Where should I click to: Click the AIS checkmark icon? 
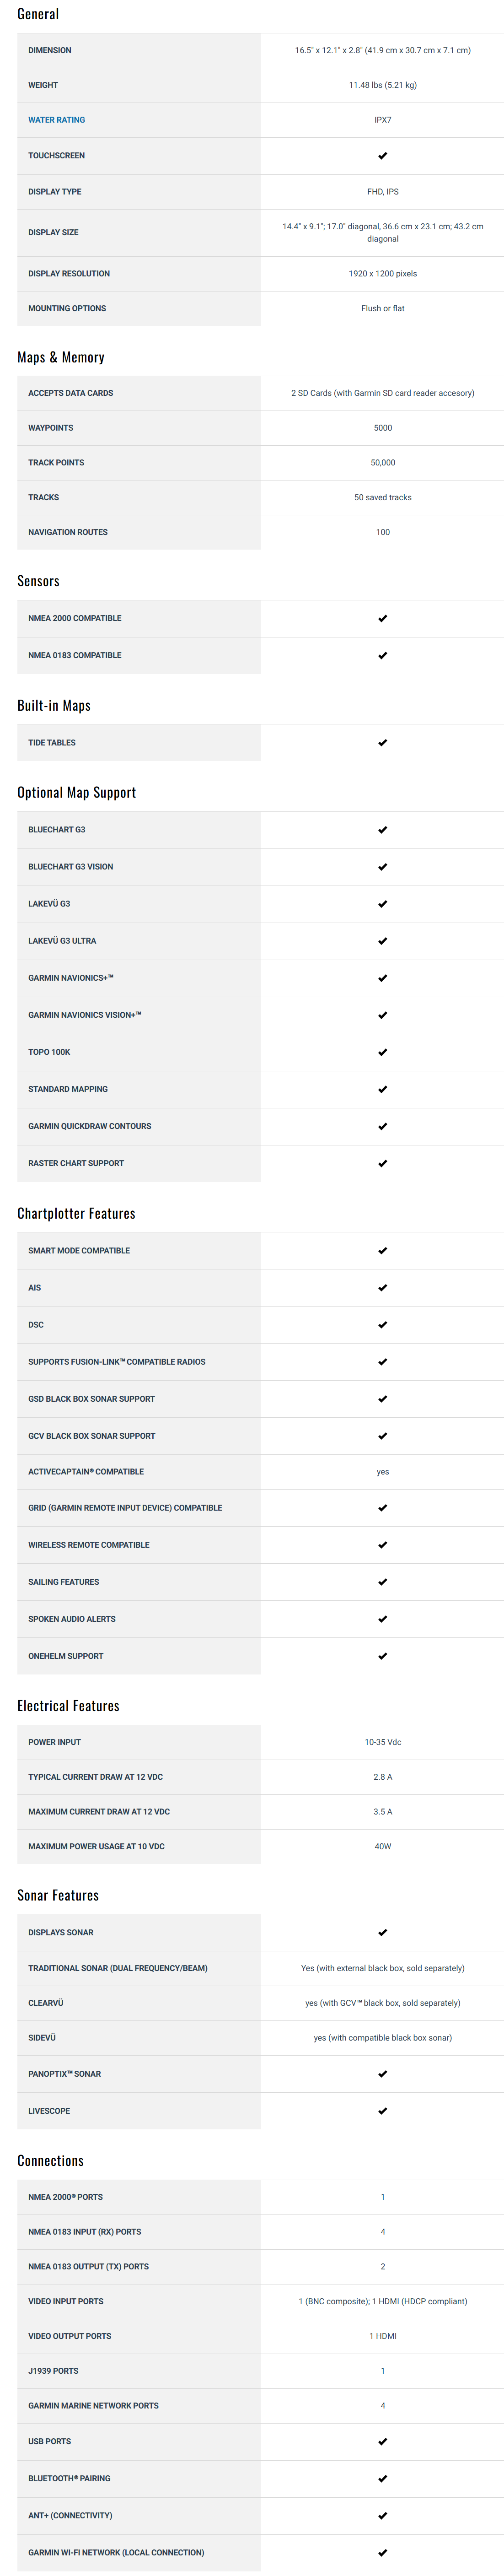(383, 1288)
